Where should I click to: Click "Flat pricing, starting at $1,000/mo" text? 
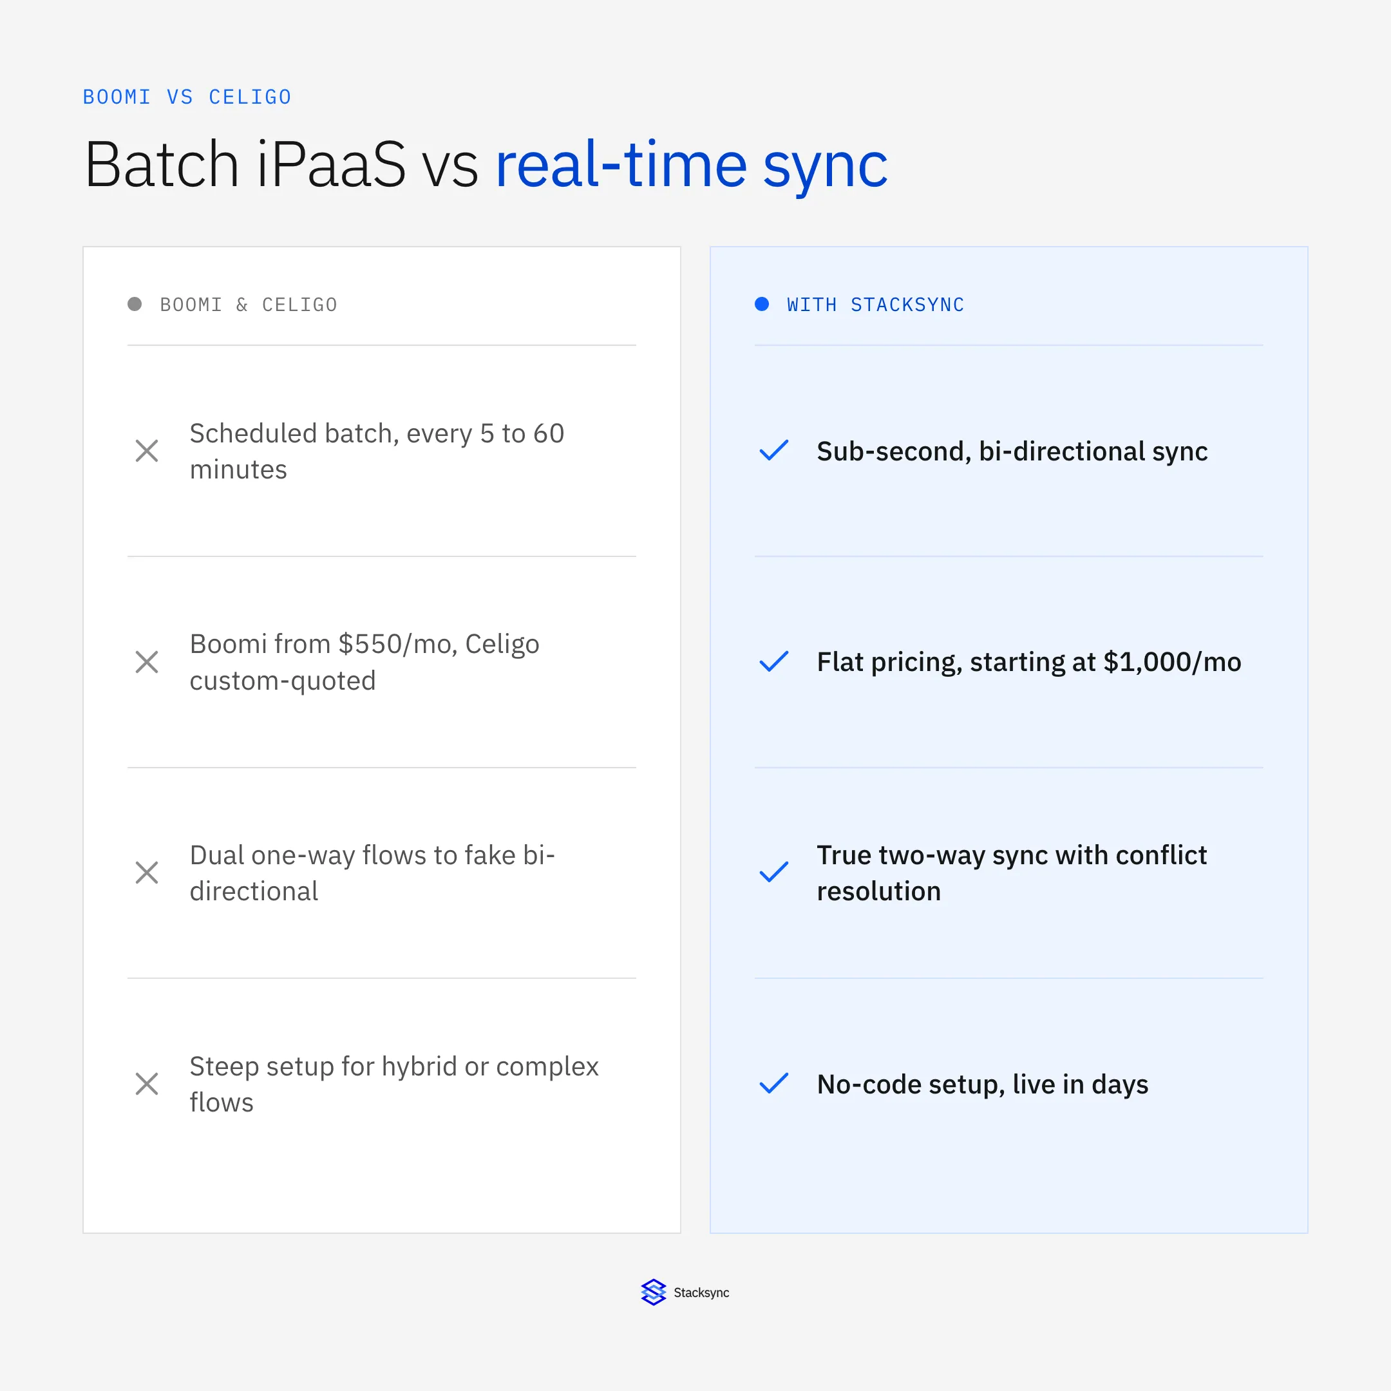point(1029,663)
